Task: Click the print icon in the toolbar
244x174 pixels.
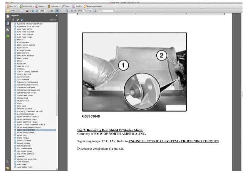Action: point(13,11)
